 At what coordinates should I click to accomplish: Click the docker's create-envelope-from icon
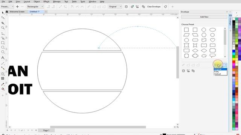(188, 71)
